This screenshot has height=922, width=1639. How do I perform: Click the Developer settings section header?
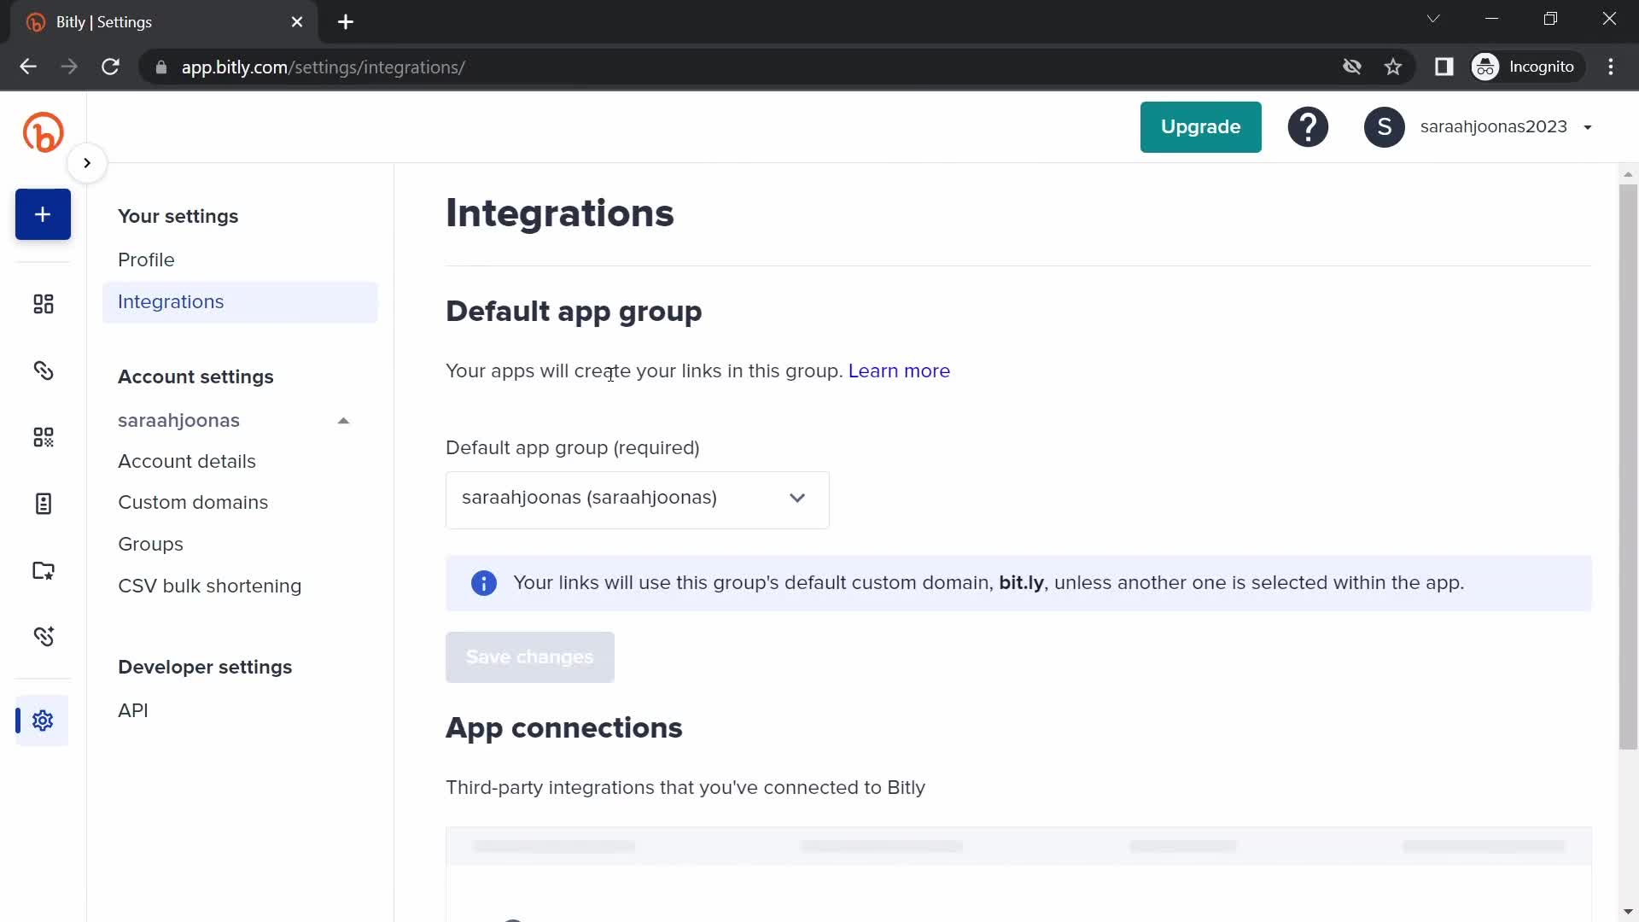[205, 667]
